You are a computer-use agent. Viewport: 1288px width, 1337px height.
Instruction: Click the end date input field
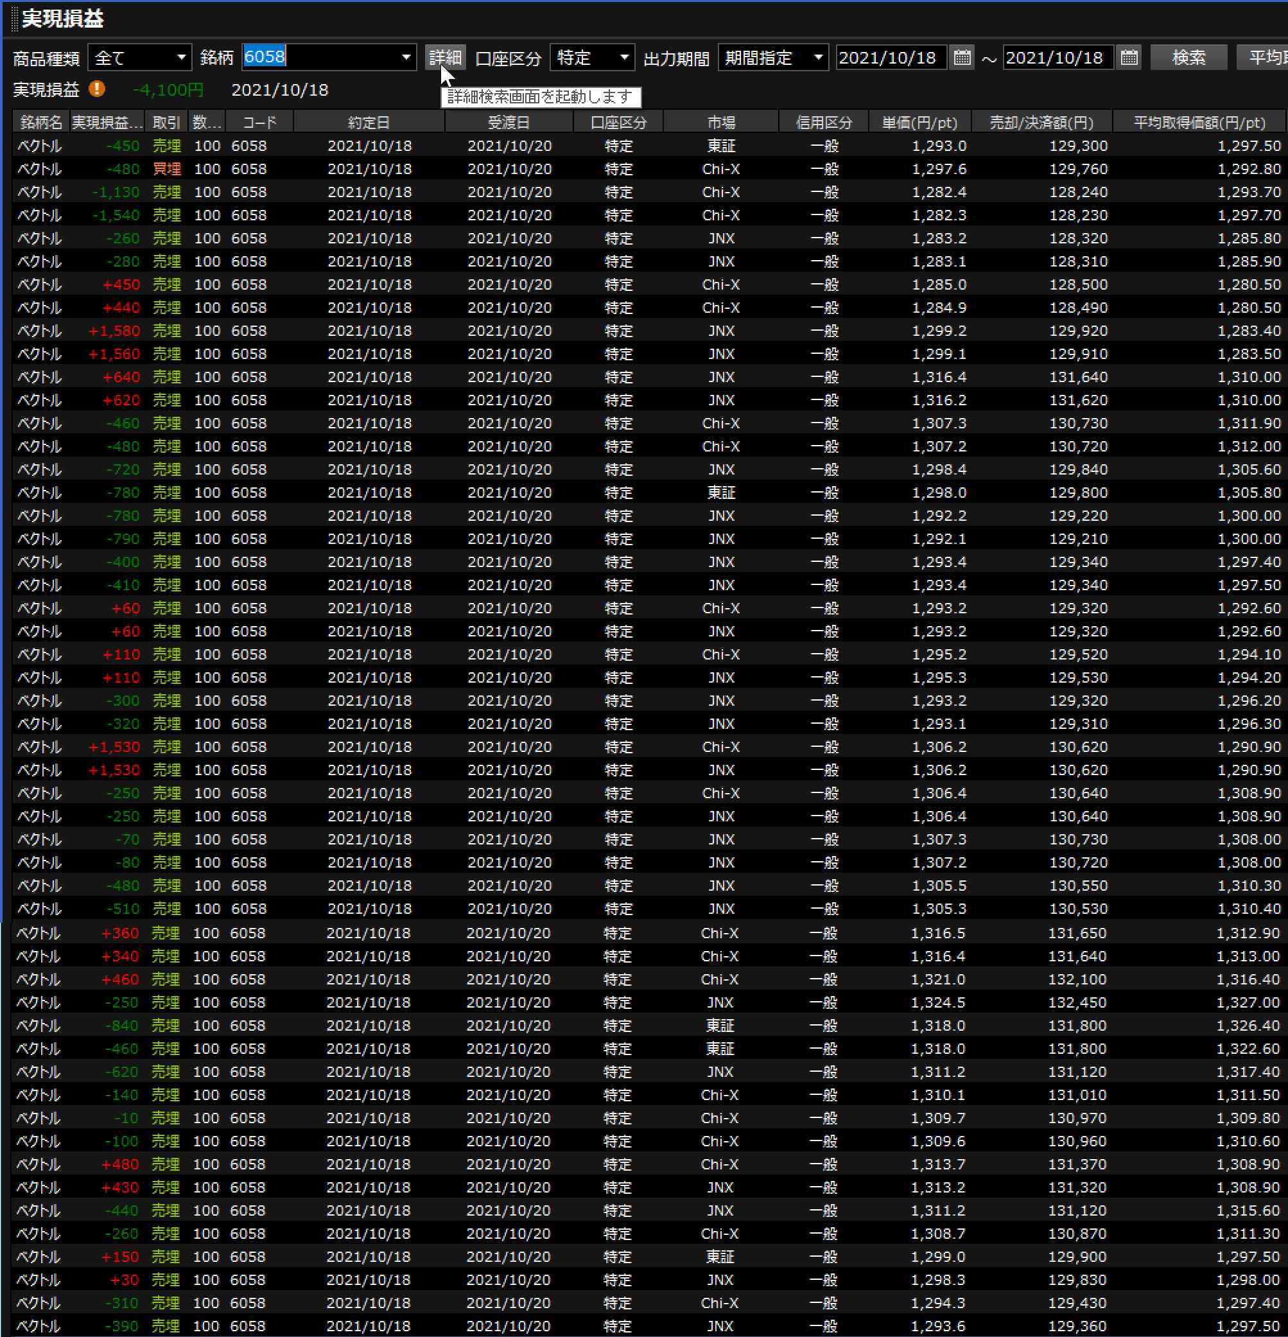pyautogui.click(x=1057, y=57)
